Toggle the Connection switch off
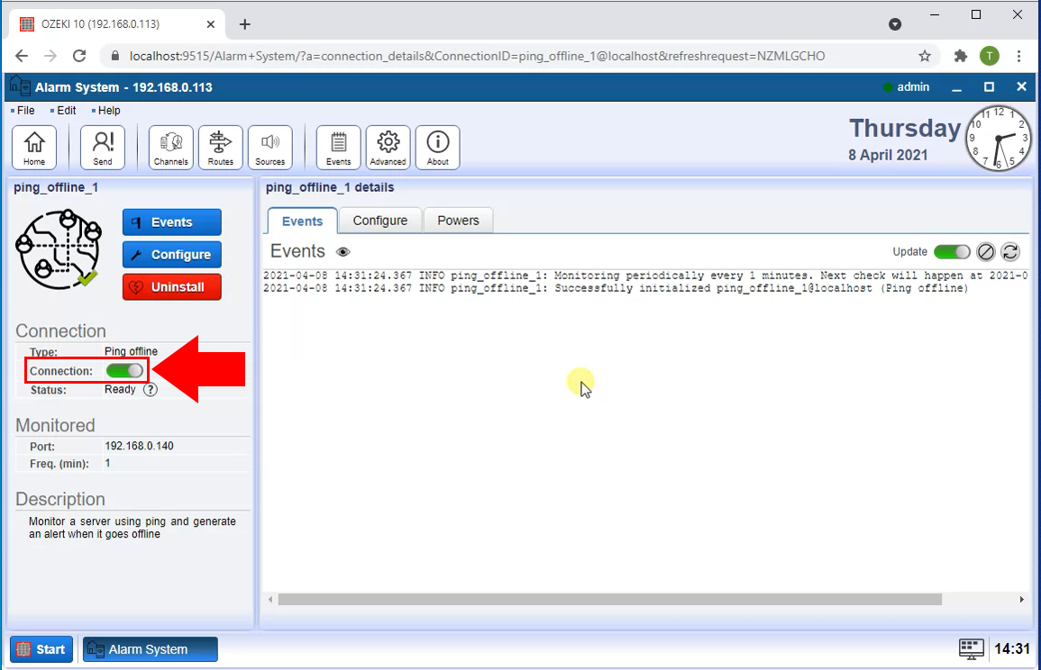1041x670 pixels. (x=124, y=371)
